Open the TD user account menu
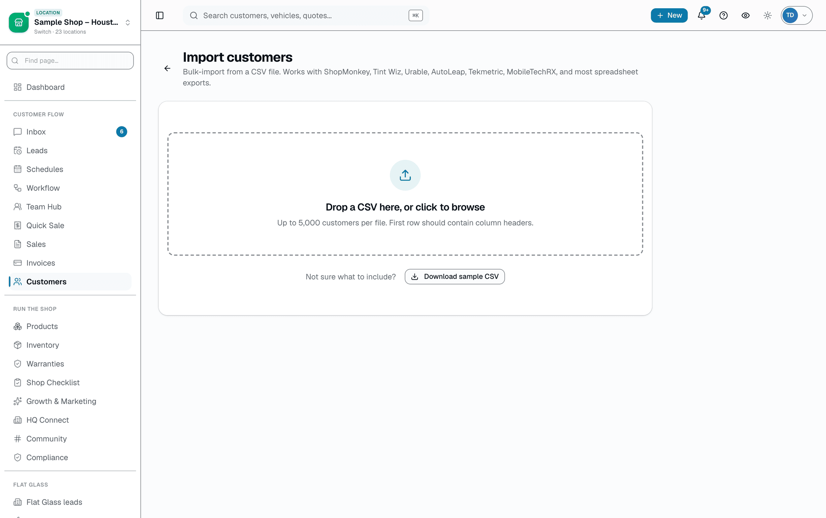 click(x=796, y=15)
